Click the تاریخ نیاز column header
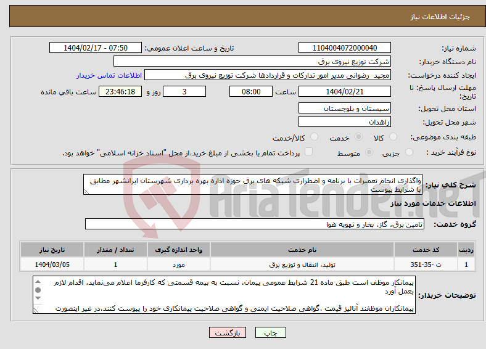The height and width of the screenshot is (349, 486). [52, 250]
